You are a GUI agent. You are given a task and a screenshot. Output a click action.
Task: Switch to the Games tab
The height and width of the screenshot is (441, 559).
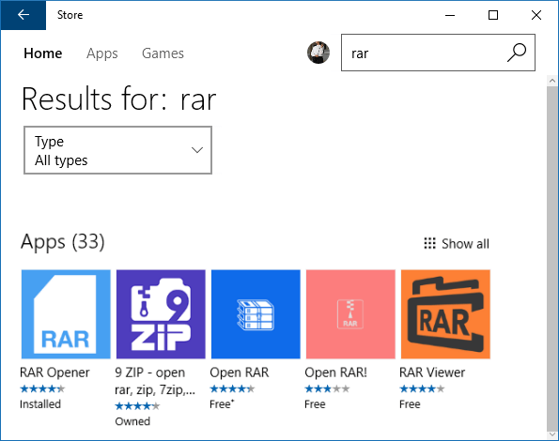click(x=163, y=53)
